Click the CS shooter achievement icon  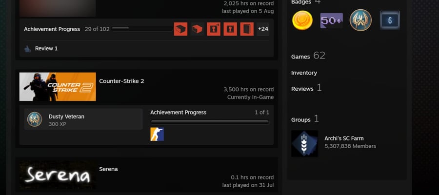pyautogui.click(x=157, y=134)
